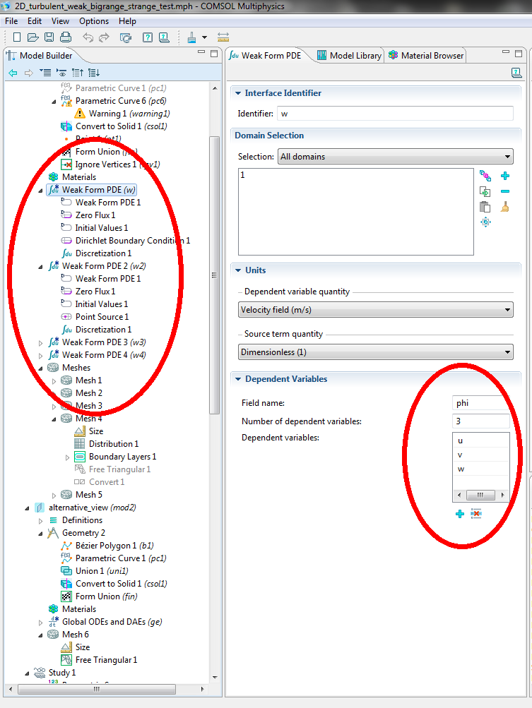Click the Print toolbar icon

[66, 37]
